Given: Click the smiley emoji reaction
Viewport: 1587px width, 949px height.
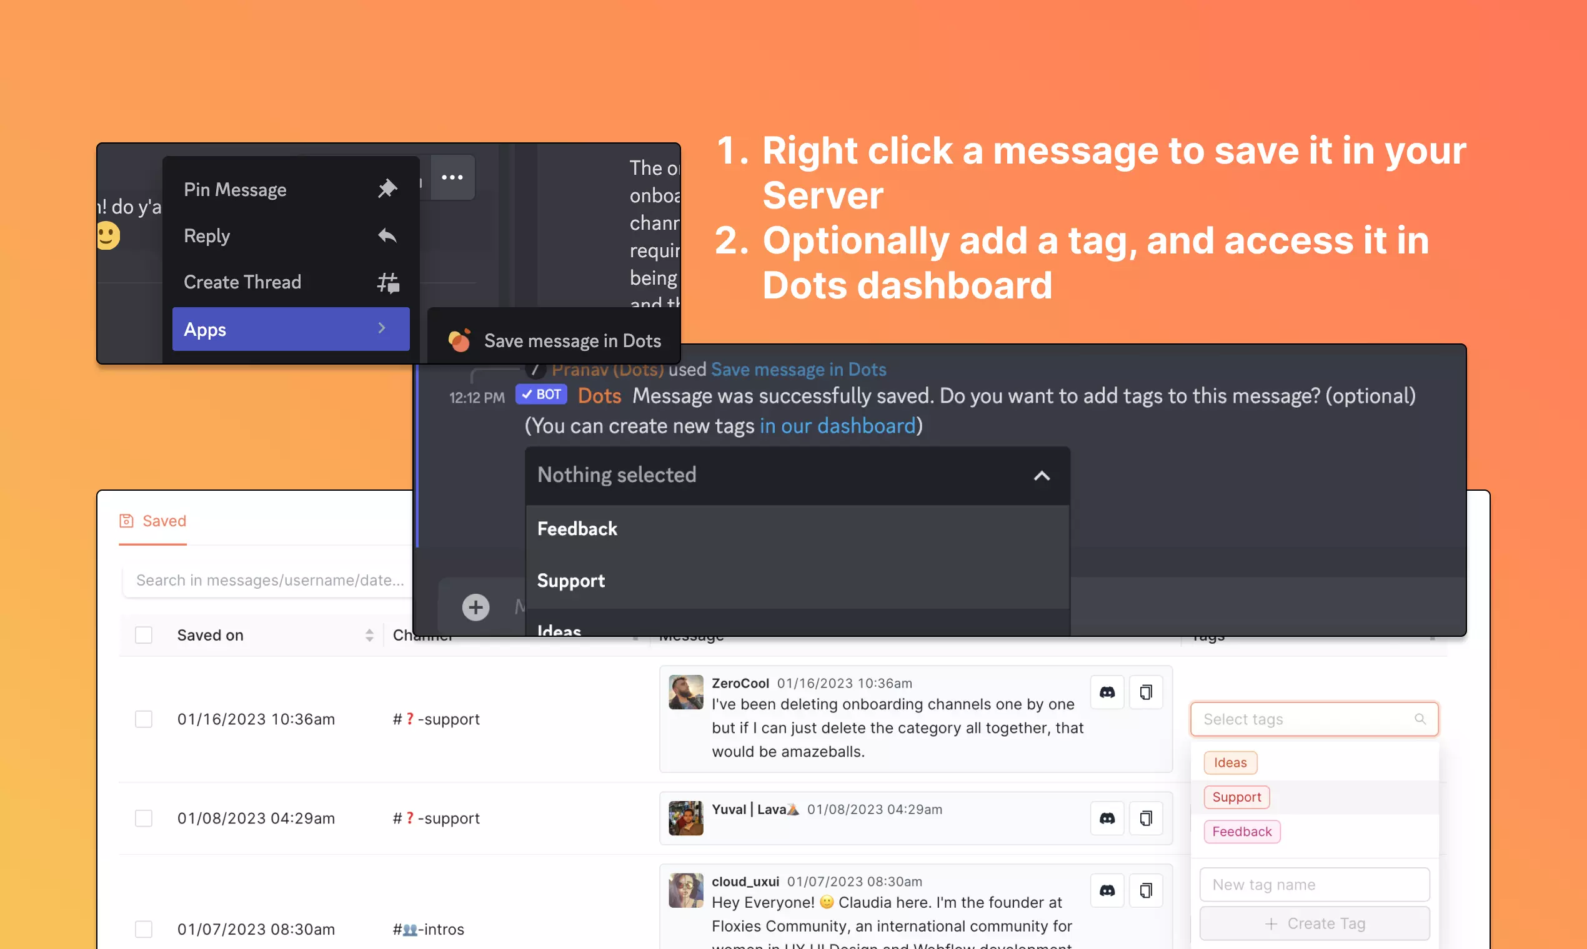Looking at the screenshot, I should (108, 236).
